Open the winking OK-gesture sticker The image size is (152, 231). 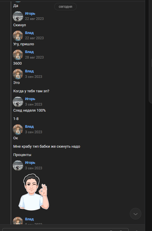pyautogui.click(x=34, y=192)
